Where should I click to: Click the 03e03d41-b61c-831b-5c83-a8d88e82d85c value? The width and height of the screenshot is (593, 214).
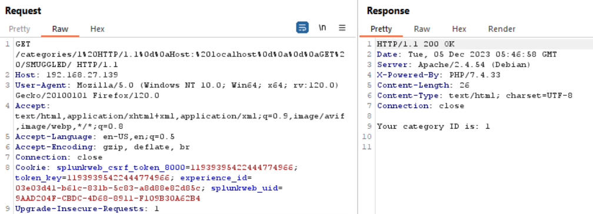click(x=108, y=188)
